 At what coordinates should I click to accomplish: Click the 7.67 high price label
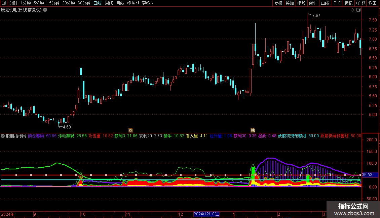pyautogui.click(x=316, y=15)
